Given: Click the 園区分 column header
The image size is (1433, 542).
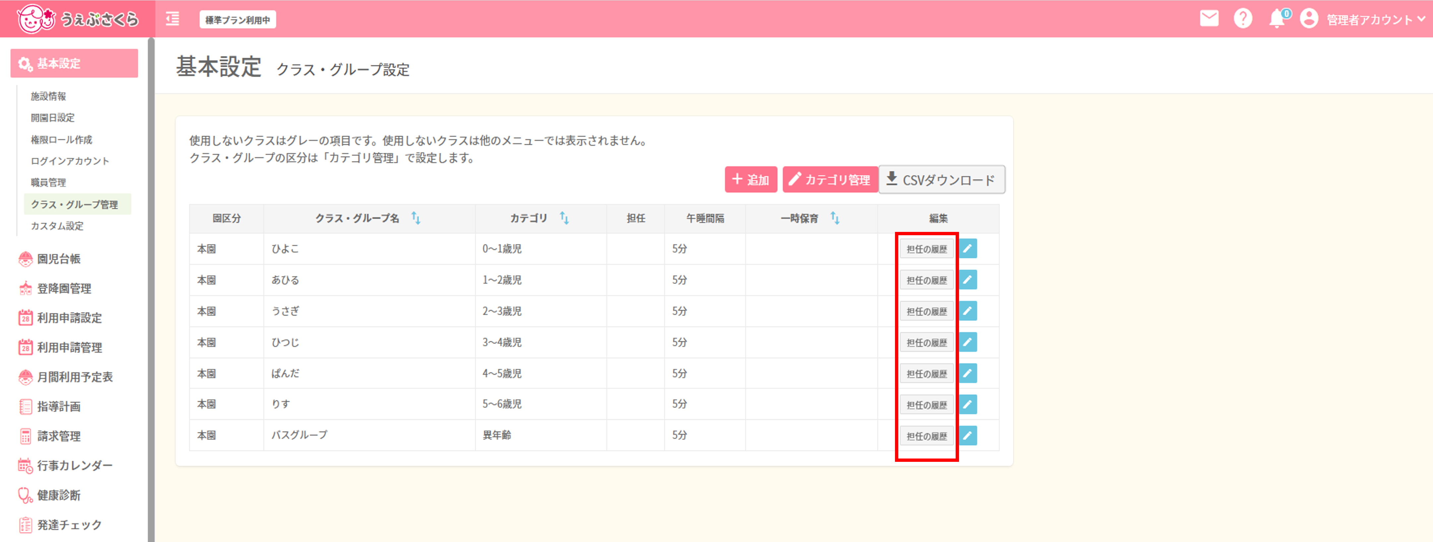Looking at the screenshot, I should click(226, 218).
